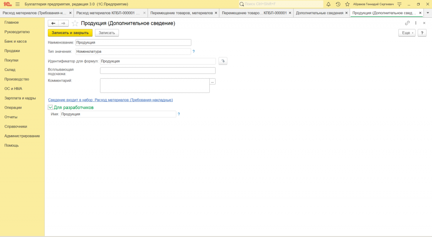Follow link Сведение входит в набор
Image resolution: width=432 pixels, height=237 pixels.
[x=111, y=100]
